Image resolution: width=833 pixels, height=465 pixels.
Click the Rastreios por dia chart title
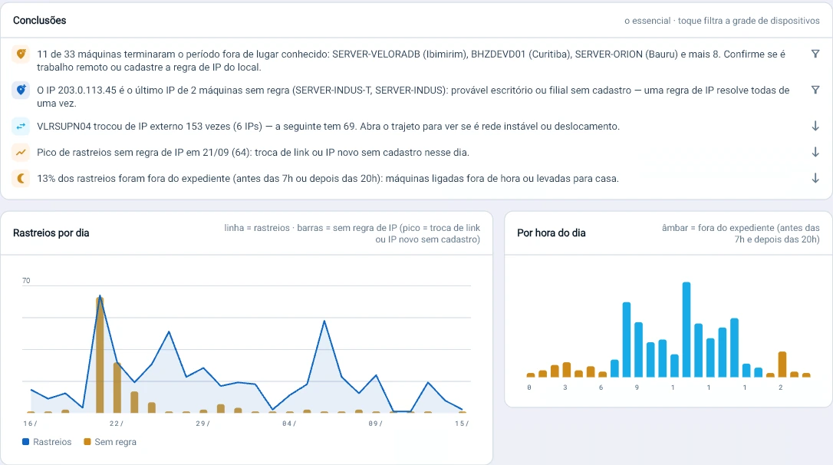pyautogui.click(x=51, y=233)
